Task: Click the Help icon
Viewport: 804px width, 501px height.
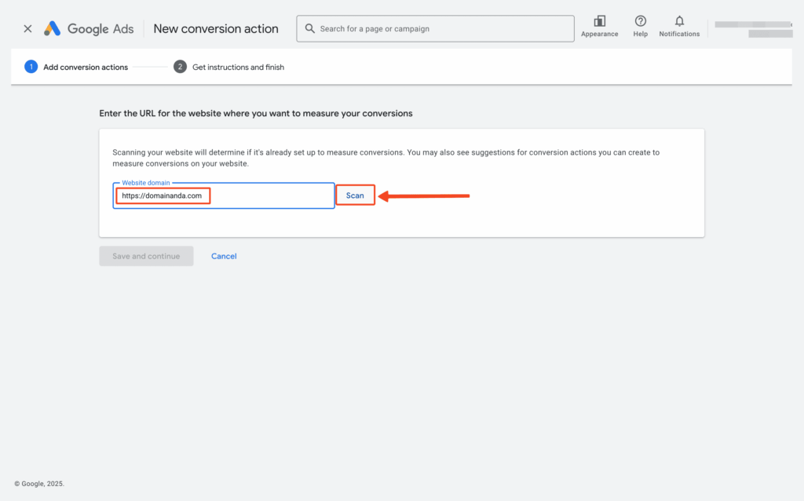Action: click(x=640, y=25)
